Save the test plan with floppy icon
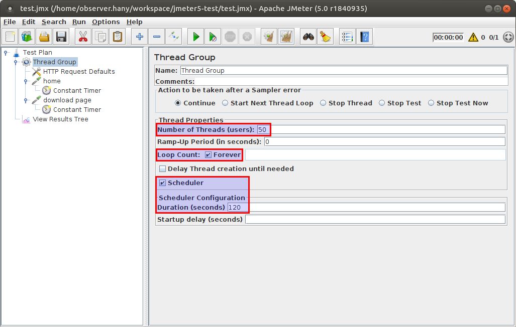This screenshot has height=327, width=516. (61, 37)
